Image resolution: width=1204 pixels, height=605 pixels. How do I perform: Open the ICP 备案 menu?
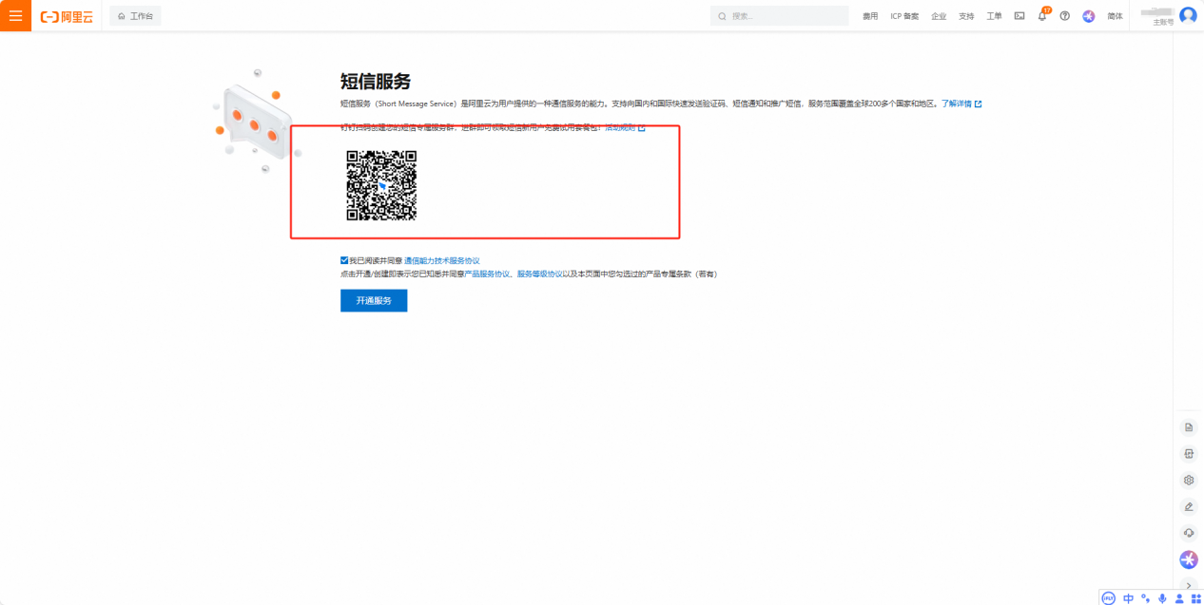[904, 16]
